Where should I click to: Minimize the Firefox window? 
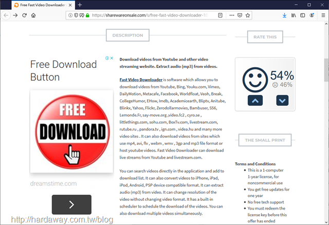[296, 5]
